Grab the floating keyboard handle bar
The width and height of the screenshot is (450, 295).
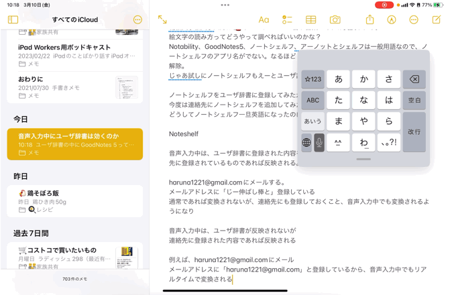[363, 159]
